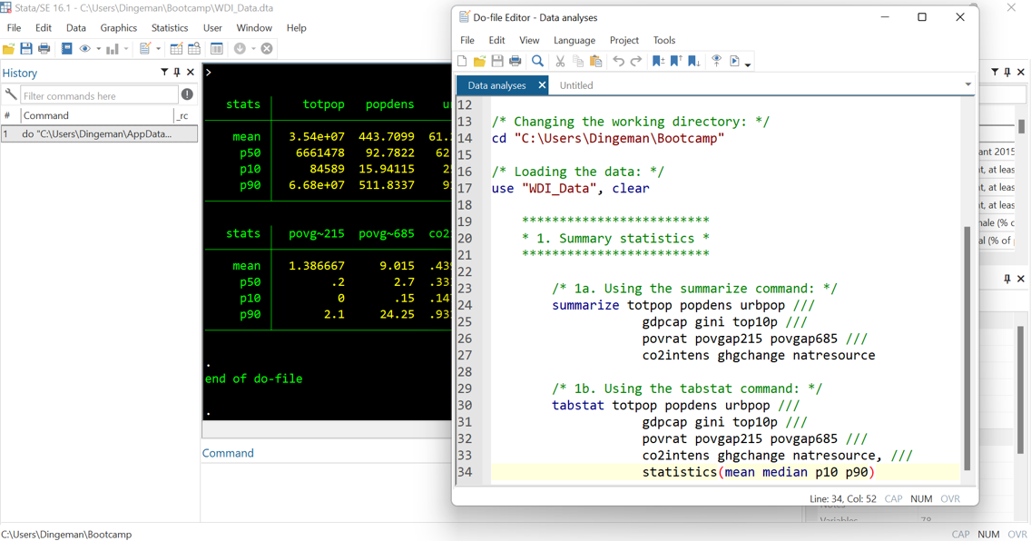Open the Graph button dropdown arrow

(126, 49)
